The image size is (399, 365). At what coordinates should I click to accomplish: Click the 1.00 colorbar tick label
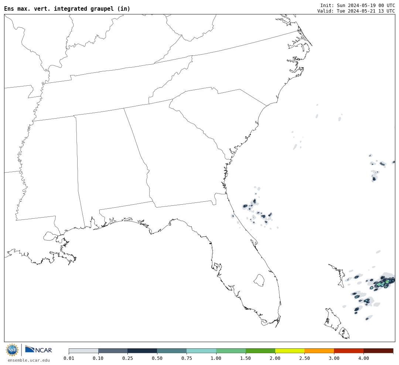[x=216, y=358]
